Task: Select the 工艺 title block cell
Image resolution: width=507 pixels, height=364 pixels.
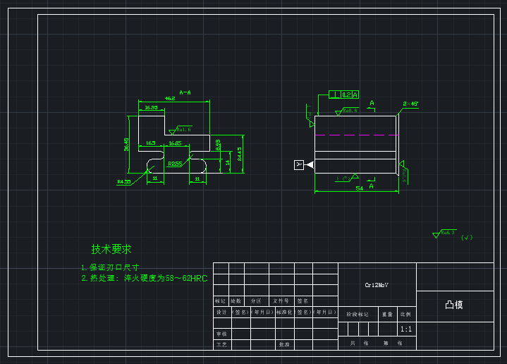Action: [x=221, y=344]
